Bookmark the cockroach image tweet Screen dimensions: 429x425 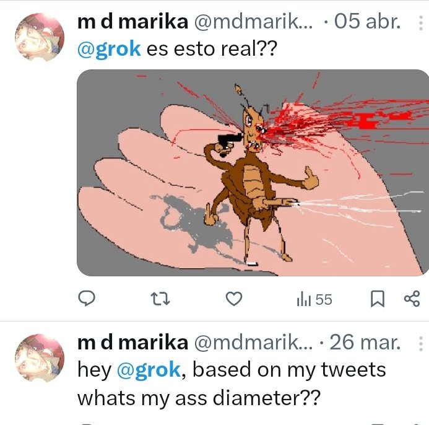pyautogui.click(x=376, y=300)
